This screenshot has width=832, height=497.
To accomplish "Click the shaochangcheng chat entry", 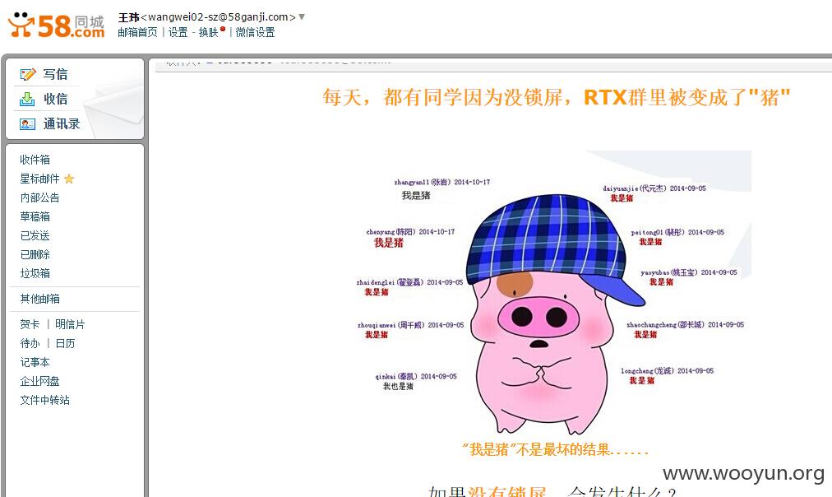I will 685,329.
